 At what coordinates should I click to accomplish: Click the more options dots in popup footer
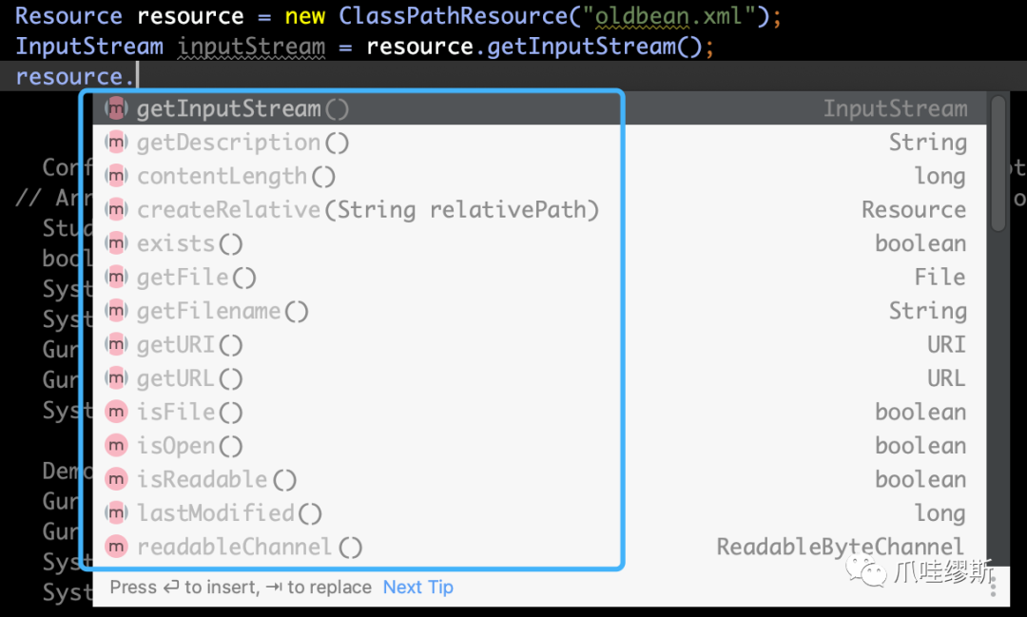point(995,588)
